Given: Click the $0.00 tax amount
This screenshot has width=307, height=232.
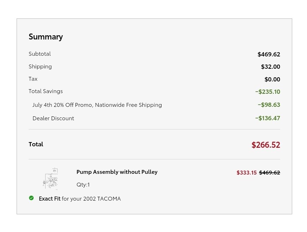Looking at the screenshot, I should 272,79.
